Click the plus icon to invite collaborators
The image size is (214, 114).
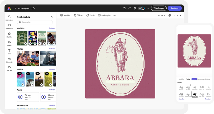tap(140, 9)
